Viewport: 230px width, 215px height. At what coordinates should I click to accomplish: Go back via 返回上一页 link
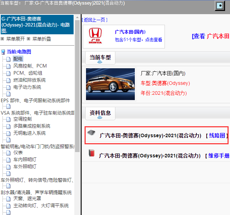pos(94,20)
